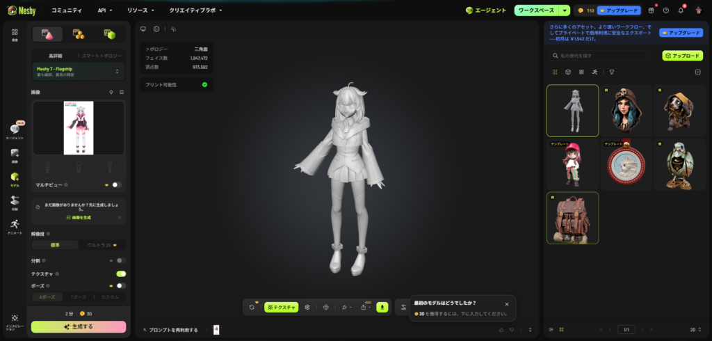Click the green download button in bottom toolbar
Image resolution: width=712 pixels, height=341 pixels.
382,308
